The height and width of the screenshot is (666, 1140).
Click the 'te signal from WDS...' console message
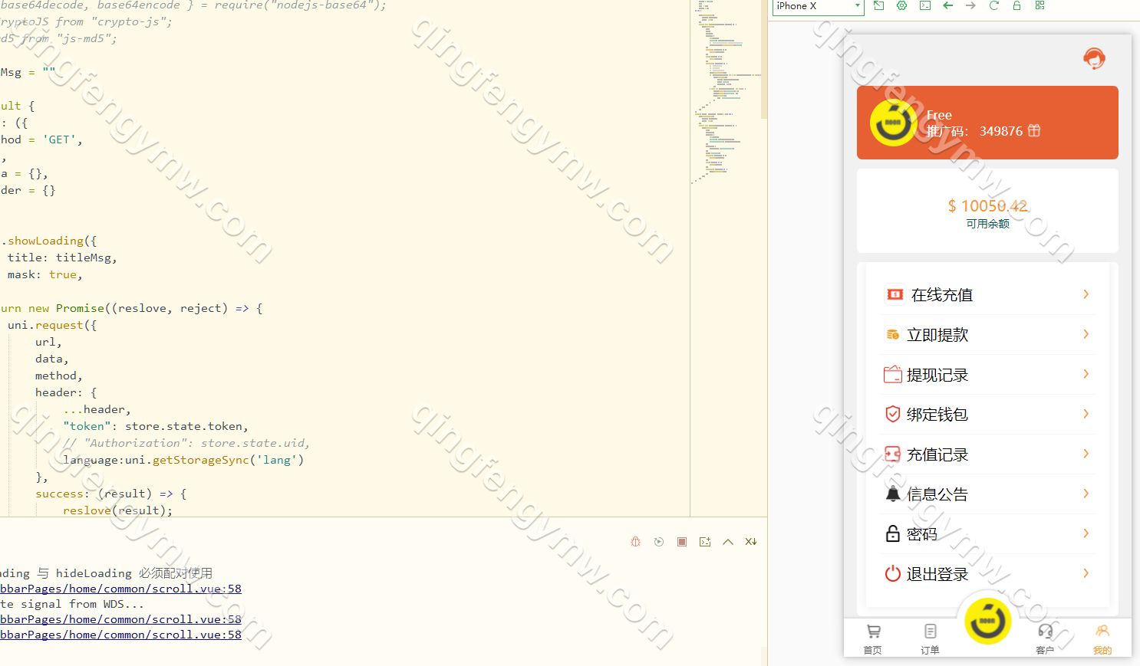(72, 604)
